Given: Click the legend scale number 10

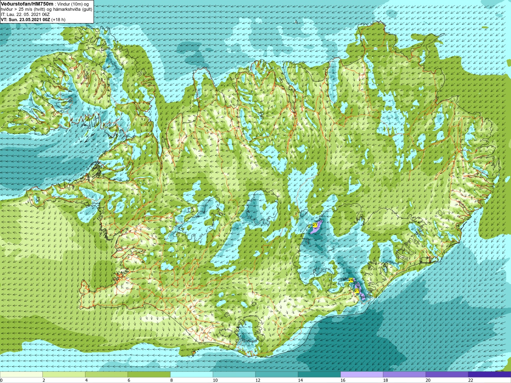Looking at the screenshot, I should [215, 380].
